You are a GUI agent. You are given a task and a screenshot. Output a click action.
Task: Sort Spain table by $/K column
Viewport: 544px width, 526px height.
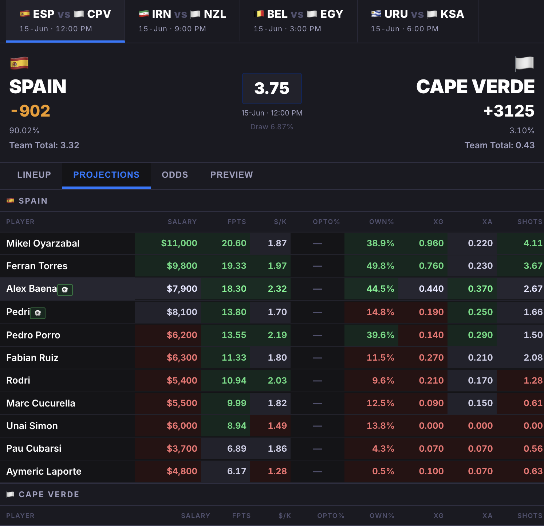click(280, 222)
